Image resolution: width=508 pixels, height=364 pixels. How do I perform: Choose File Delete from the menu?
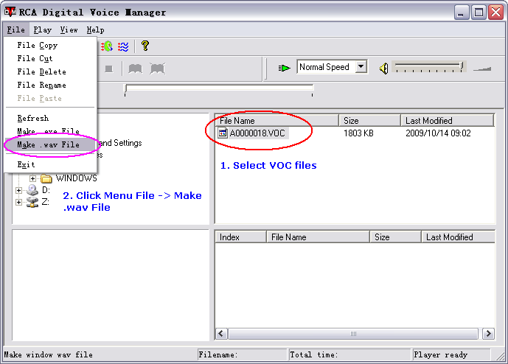click(x=51, y=72)
